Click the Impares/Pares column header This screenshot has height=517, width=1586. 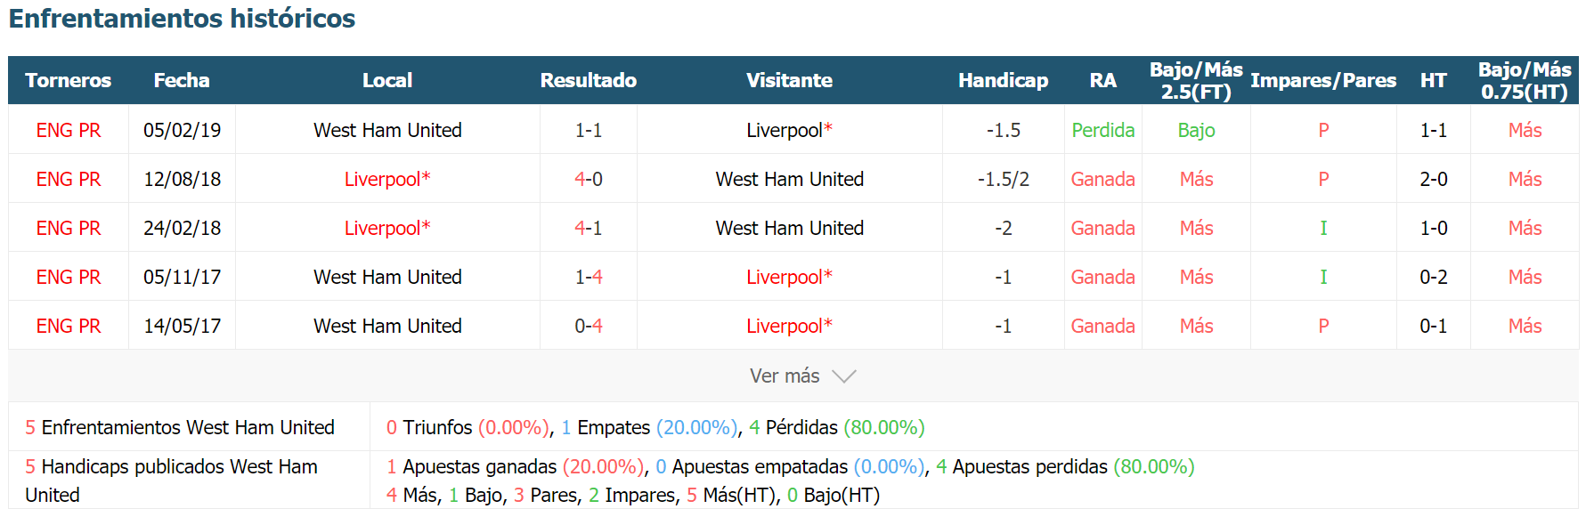click(1323, 80)
